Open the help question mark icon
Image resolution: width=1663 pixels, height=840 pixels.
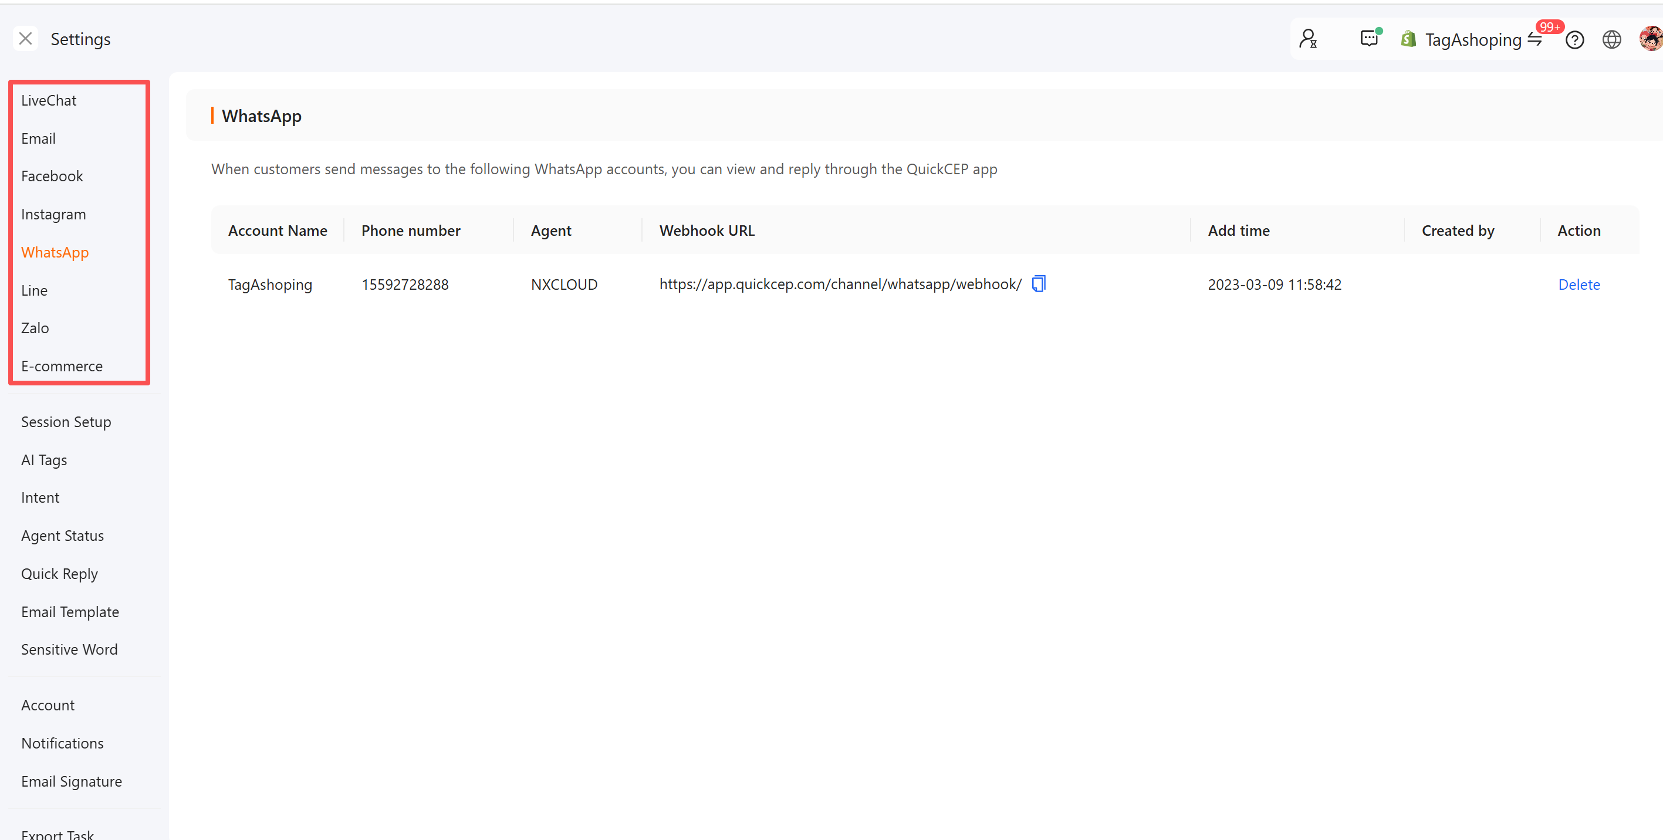point(1574,40)
